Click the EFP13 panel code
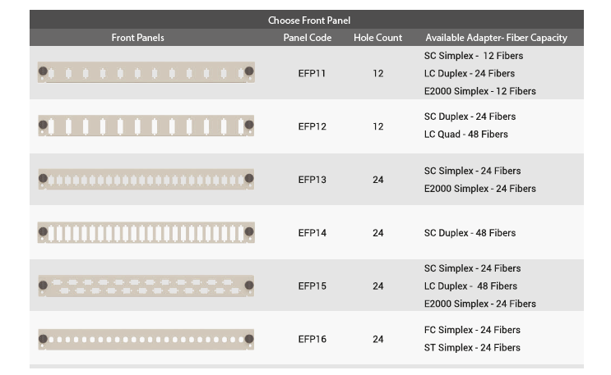 [312, 180]
